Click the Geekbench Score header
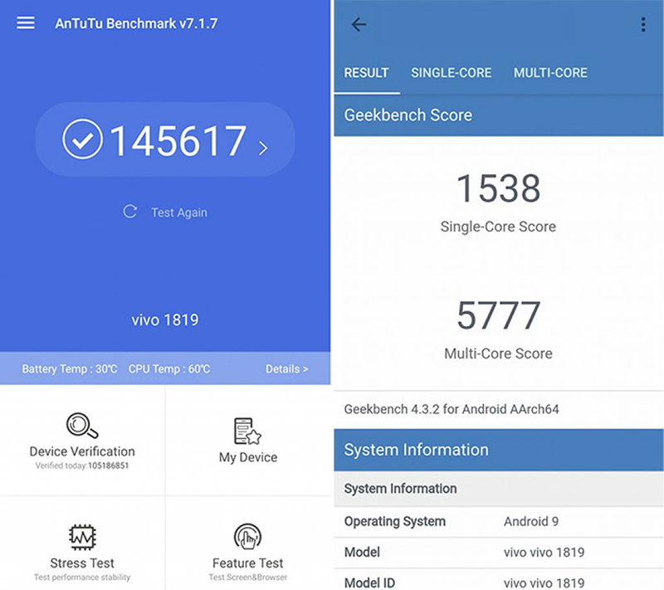The height and width of the screenshot is (590, 664). tap(408, 115)
